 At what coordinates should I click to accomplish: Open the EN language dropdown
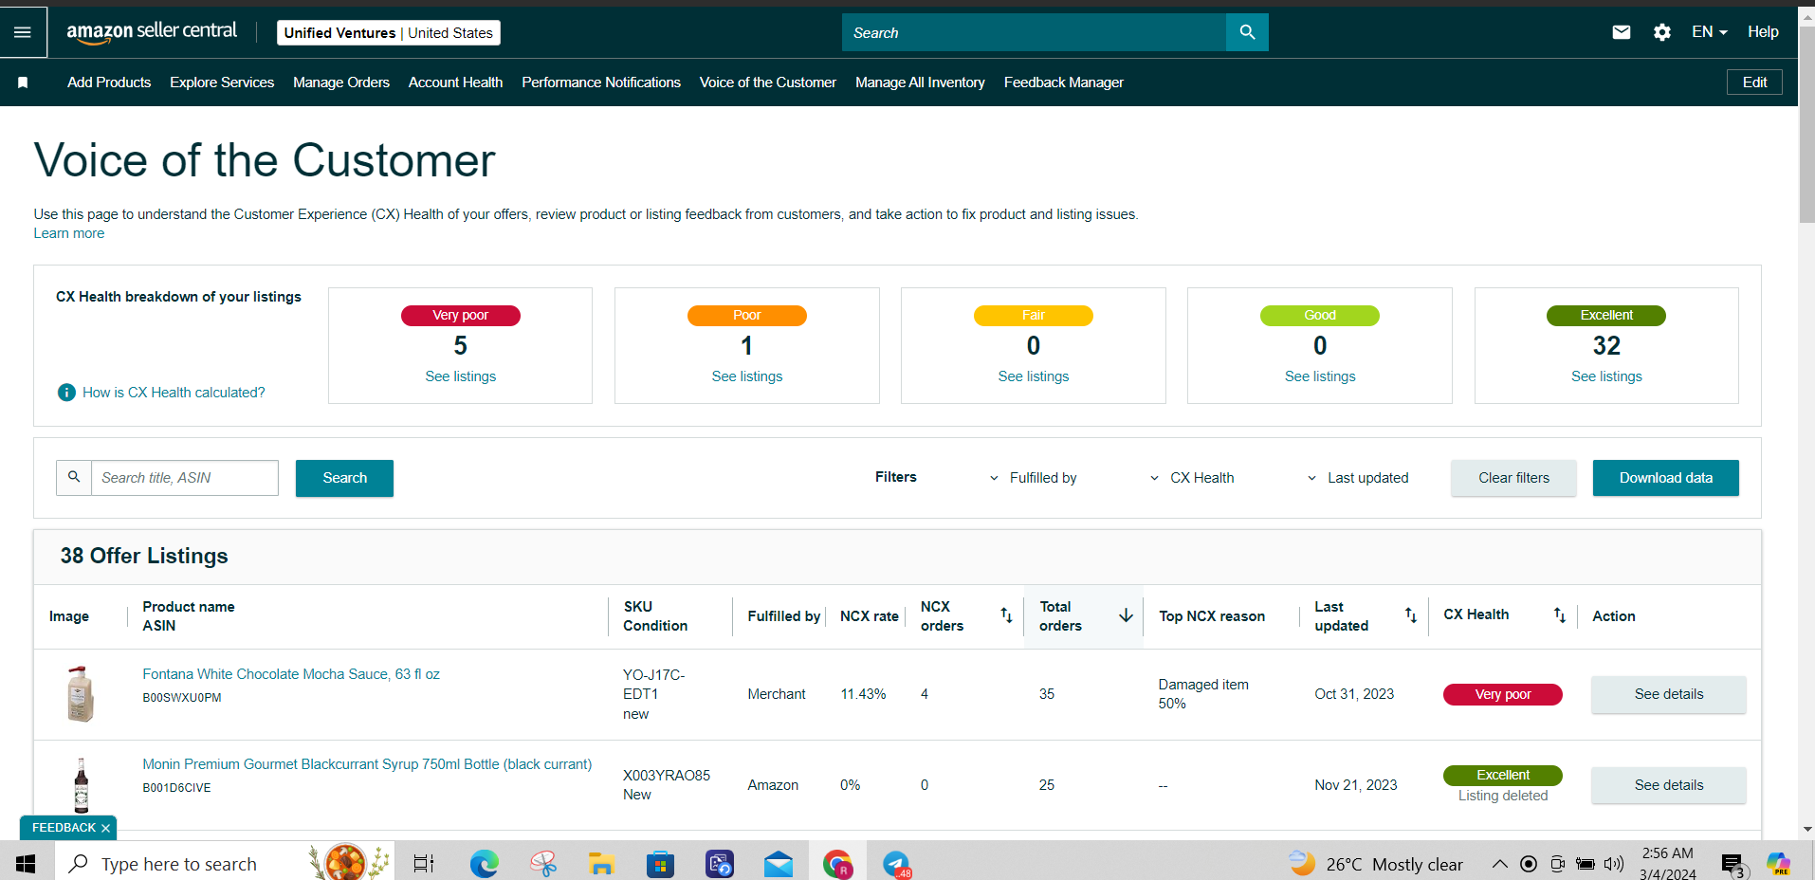pyautogui.click(x=1709, y=32)
